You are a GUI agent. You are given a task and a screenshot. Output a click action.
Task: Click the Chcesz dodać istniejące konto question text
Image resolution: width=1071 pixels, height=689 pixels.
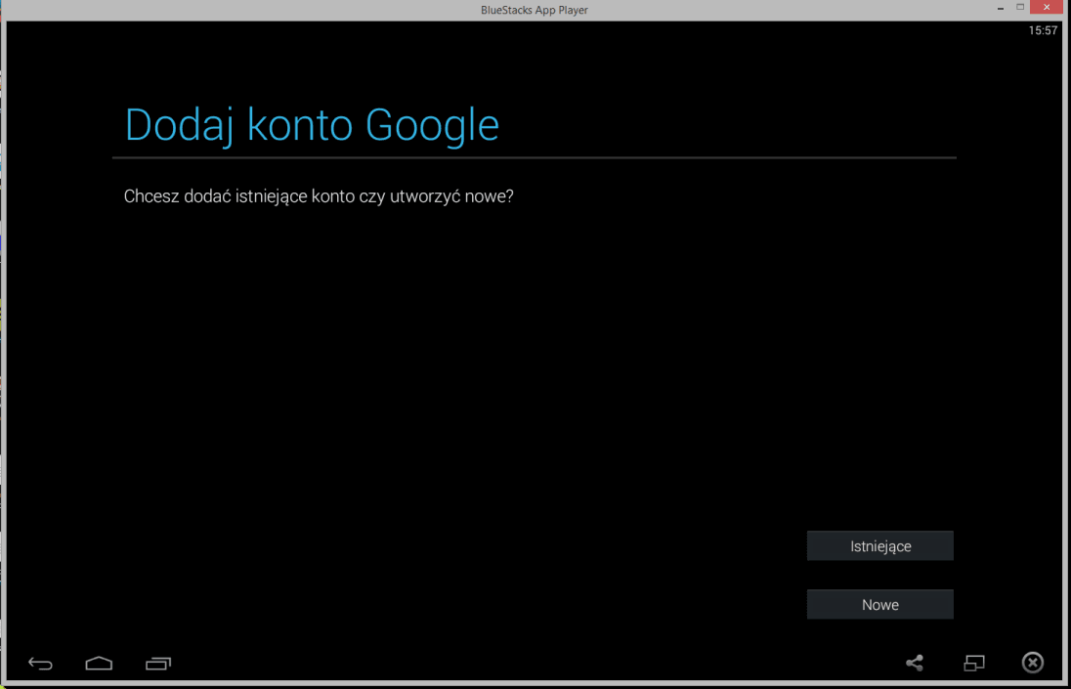319,196
